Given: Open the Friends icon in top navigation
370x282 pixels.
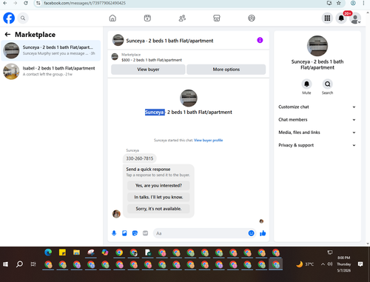Looking at the screenshot, I should [x=182, y=18].
